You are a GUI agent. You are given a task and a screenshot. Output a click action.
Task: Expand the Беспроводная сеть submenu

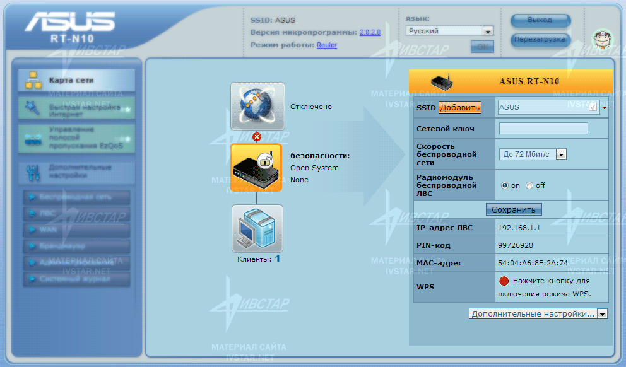click(x=76, y=197)
